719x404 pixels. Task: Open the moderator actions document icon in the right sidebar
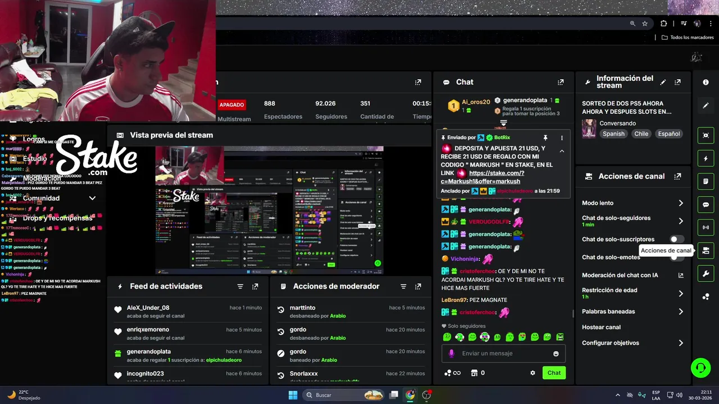coord(706,182)
